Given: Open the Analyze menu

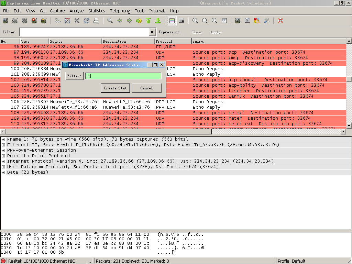Looking at the screenshot, I should pyautogui.click(x=77, y=11).
